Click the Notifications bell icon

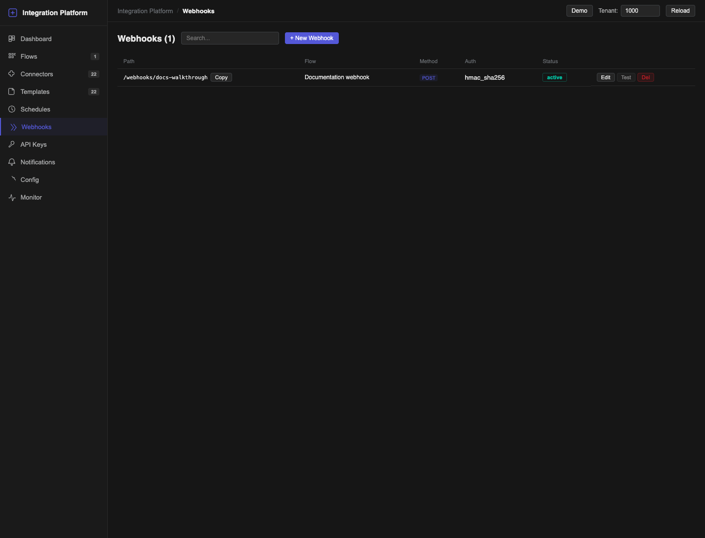pyautogui.click(x=12, y=162)
